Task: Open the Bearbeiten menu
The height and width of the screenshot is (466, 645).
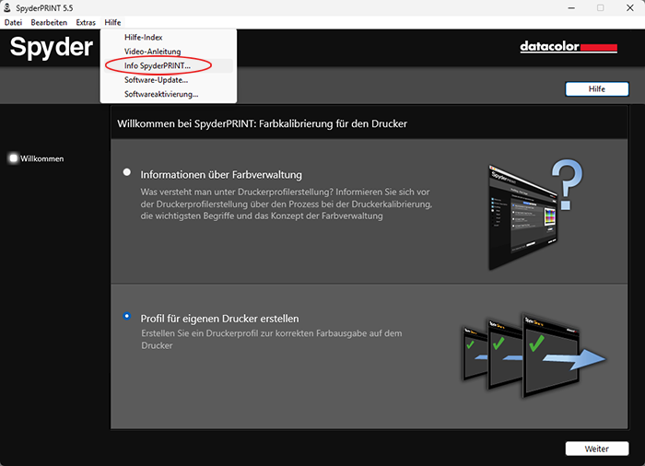Action: click(49, 22)
